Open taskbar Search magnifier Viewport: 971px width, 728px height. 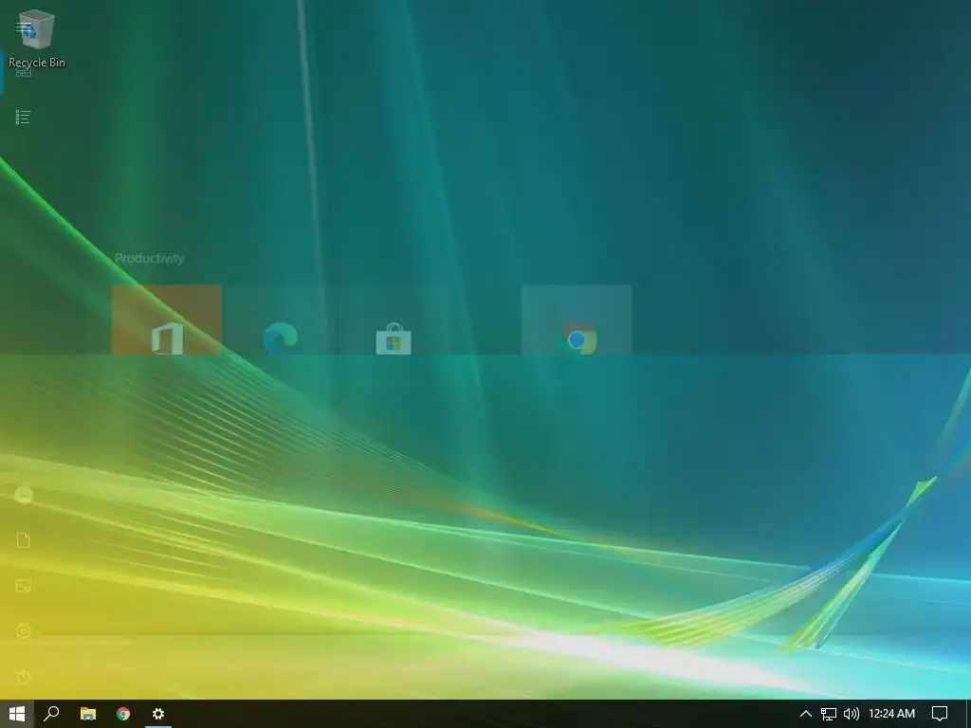point(52,714)
